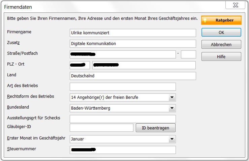Open the Erster Monat im Geschäftsjahr dropdown arrow

coord(172,139)
